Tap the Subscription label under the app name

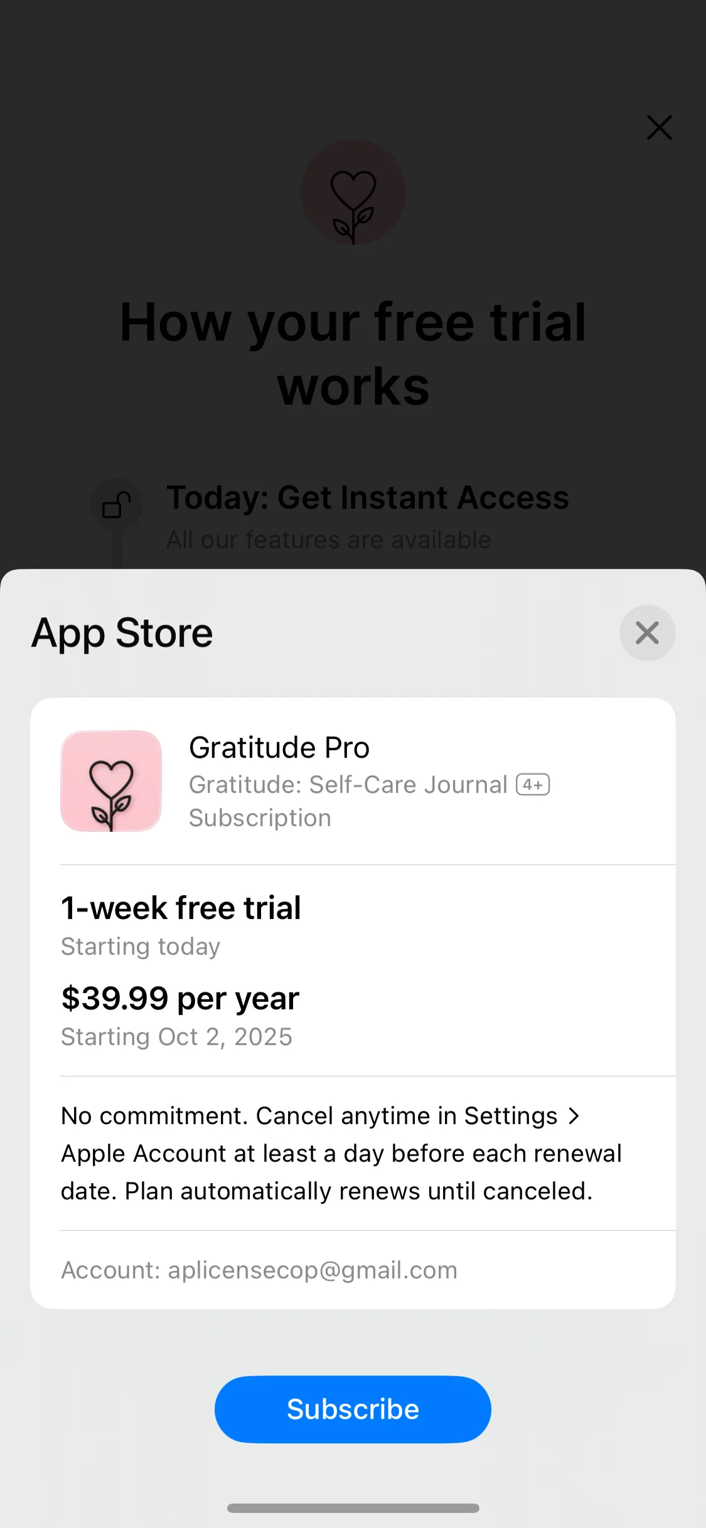click(260, 818)
